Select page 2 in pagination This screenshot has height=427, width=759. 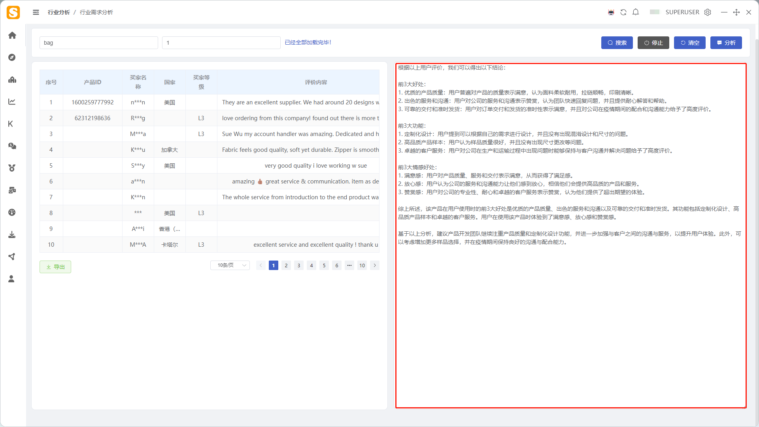click(286, 265)
